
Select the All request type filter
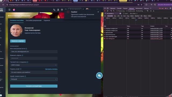pos(105,16)
